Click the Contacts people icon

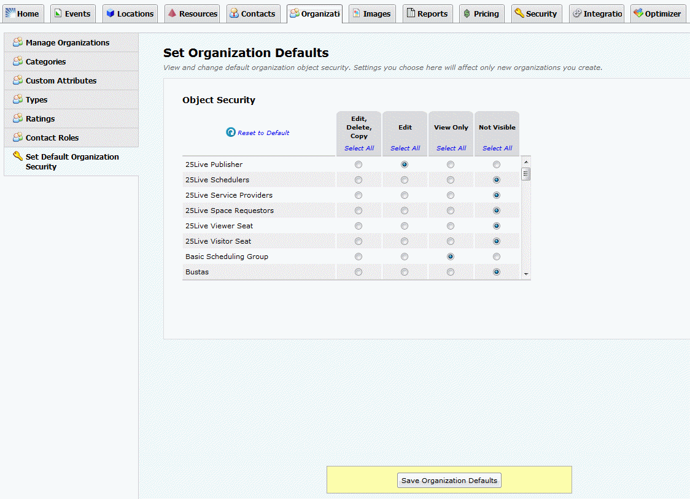234,14
